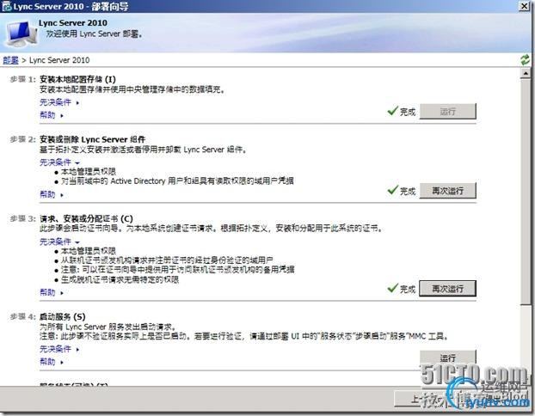Expand 帮助 under step 1
This screenshot has height=416, width=535.
[52, 115]
